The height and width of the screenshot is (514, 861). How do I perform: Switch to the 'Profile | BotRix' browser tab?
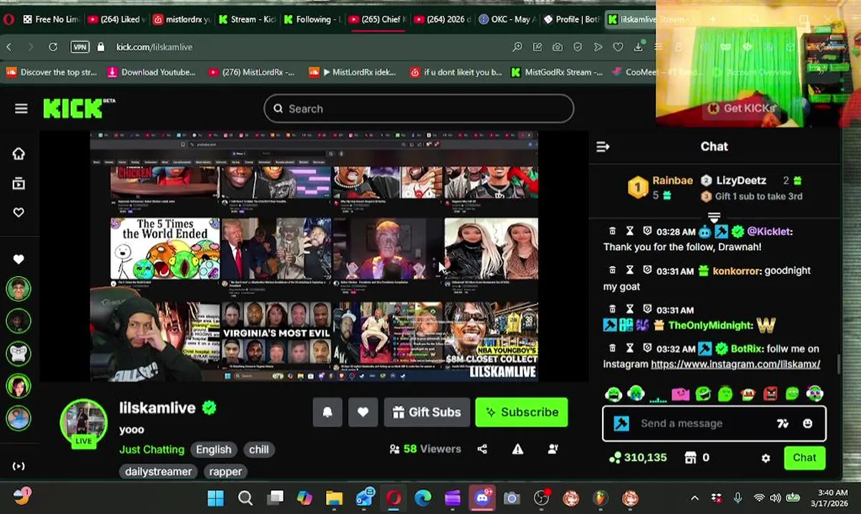(x=571, y=19)
